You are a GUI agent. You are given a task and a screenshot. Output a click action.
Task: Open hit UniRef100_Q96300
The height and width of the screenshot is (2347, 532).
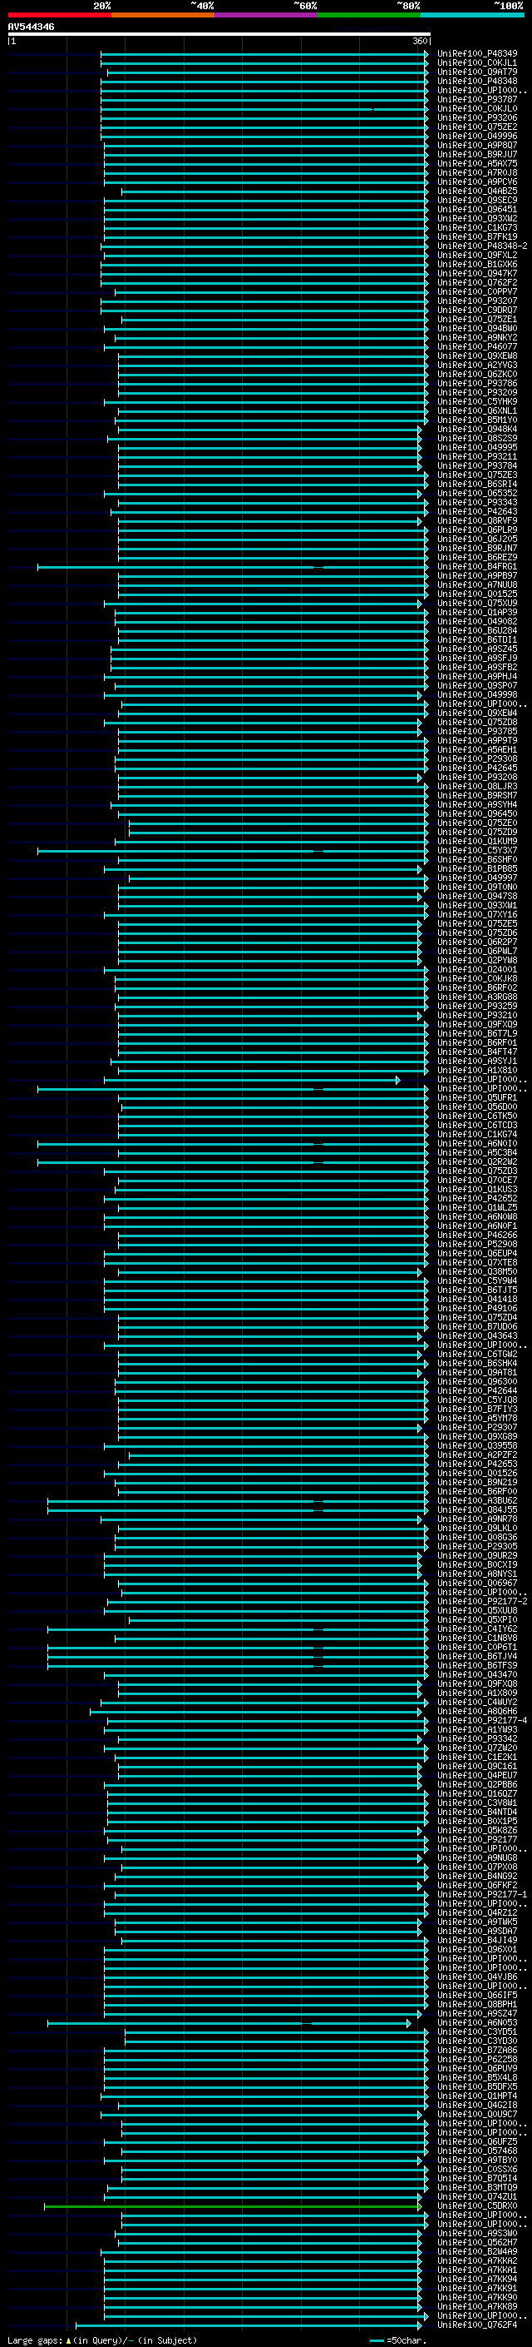coord(477,1381)
